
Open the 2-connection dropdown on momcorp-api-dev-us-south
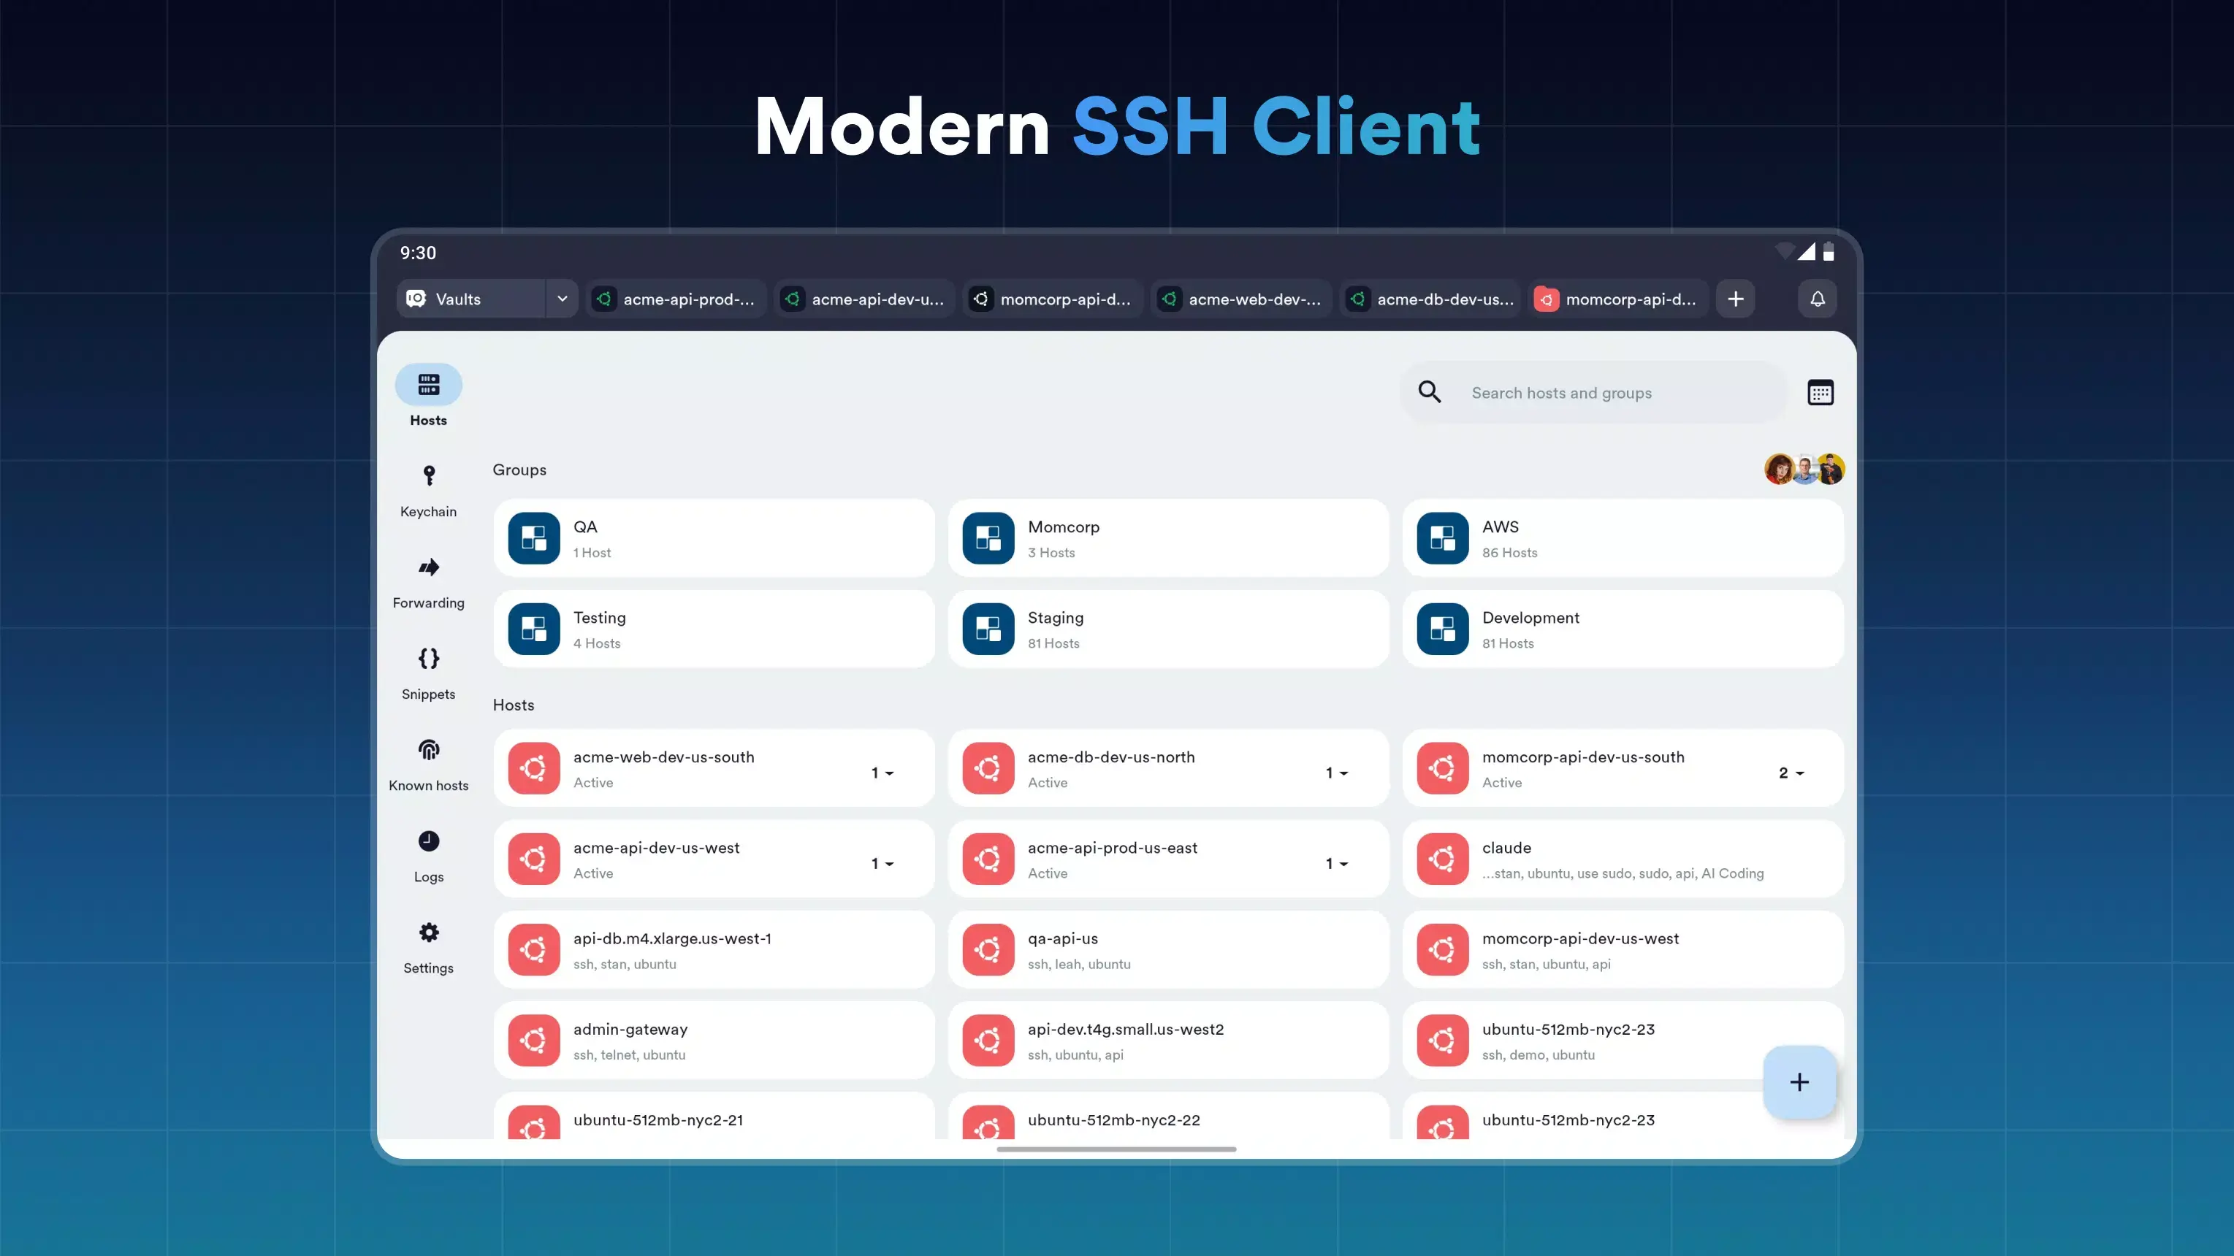click(1791, 773)
